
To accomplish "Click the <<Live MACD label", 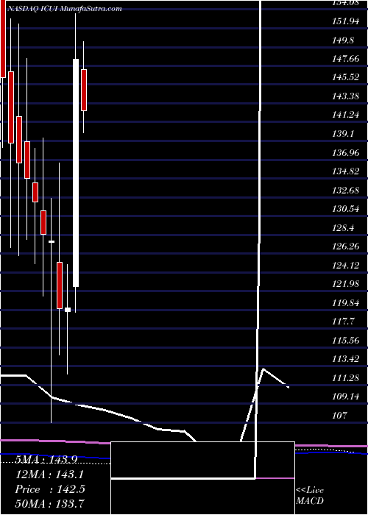I will [x=310, y=496].
